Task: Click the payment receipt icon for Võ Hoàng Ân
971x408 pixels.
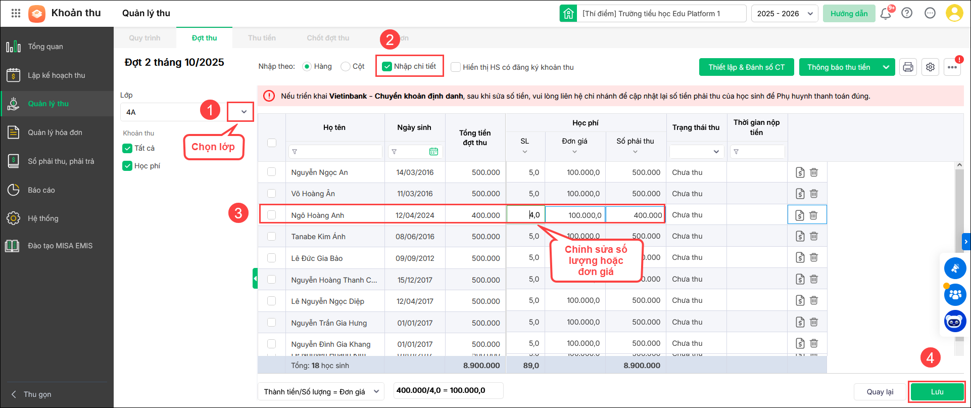Action: [x=800, y=194]
